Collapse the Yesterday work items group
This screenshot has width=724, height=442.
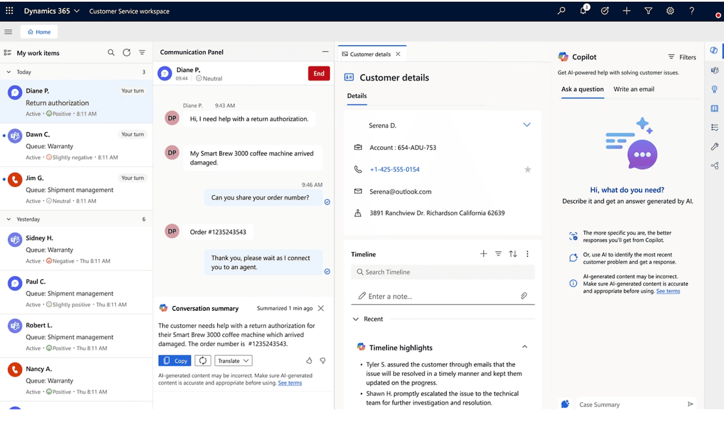click(8, 219)
